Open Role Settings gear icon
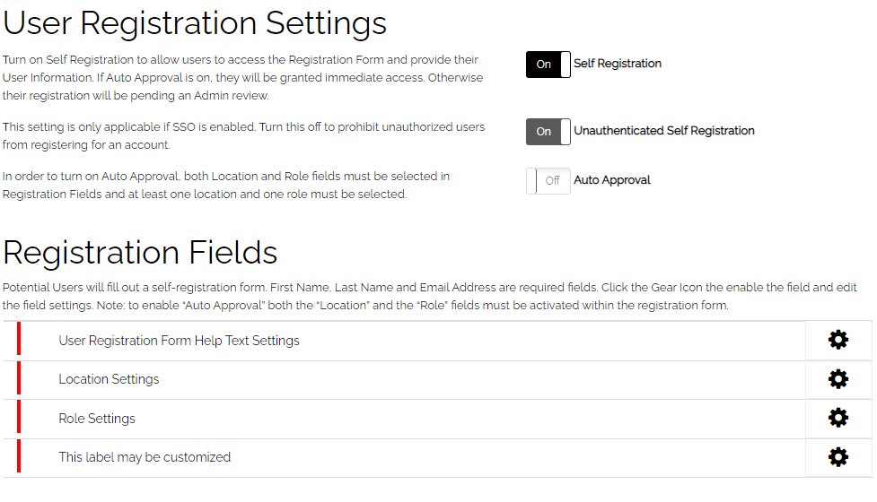 point(838,418)
